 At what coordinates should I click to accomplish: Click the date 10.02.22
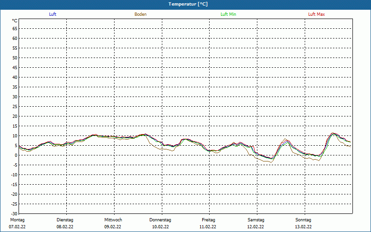point(160,227)
